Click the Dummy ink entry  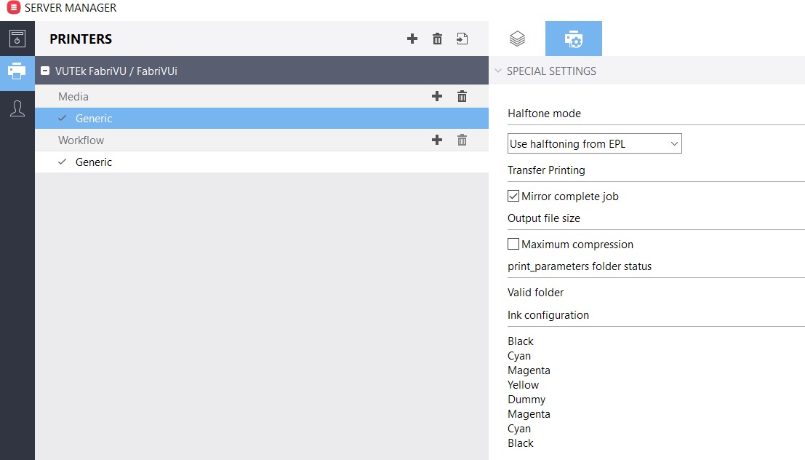click(x=526, y=400)
